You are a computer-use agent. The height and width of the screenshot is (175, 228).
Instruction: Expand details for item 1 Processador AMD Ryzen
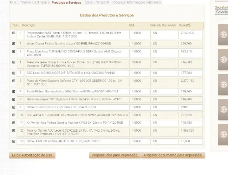click(14, 33)
